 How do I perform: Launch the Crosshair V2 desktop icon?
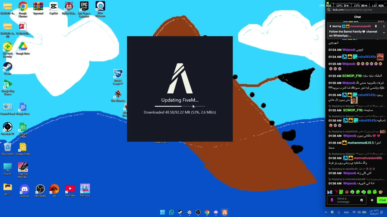click(x=8, y=129)
